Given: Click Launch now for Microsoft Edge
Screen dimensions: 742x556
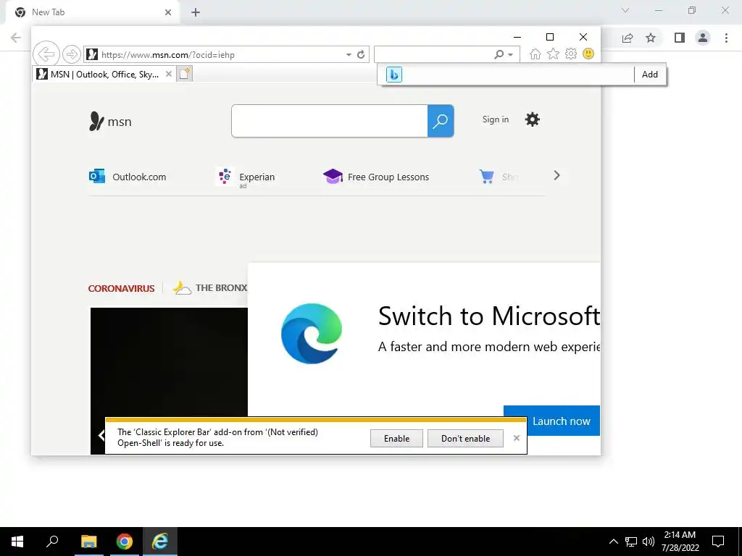Looking at the screenshot, I should [551, 421].
